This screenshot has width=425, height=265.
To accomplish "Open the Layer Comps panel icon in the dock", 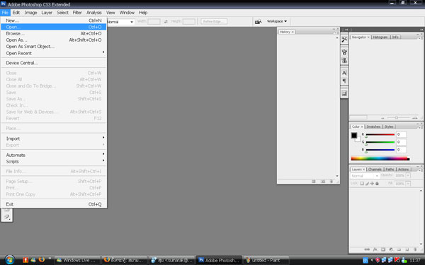I will click(344, 93).
